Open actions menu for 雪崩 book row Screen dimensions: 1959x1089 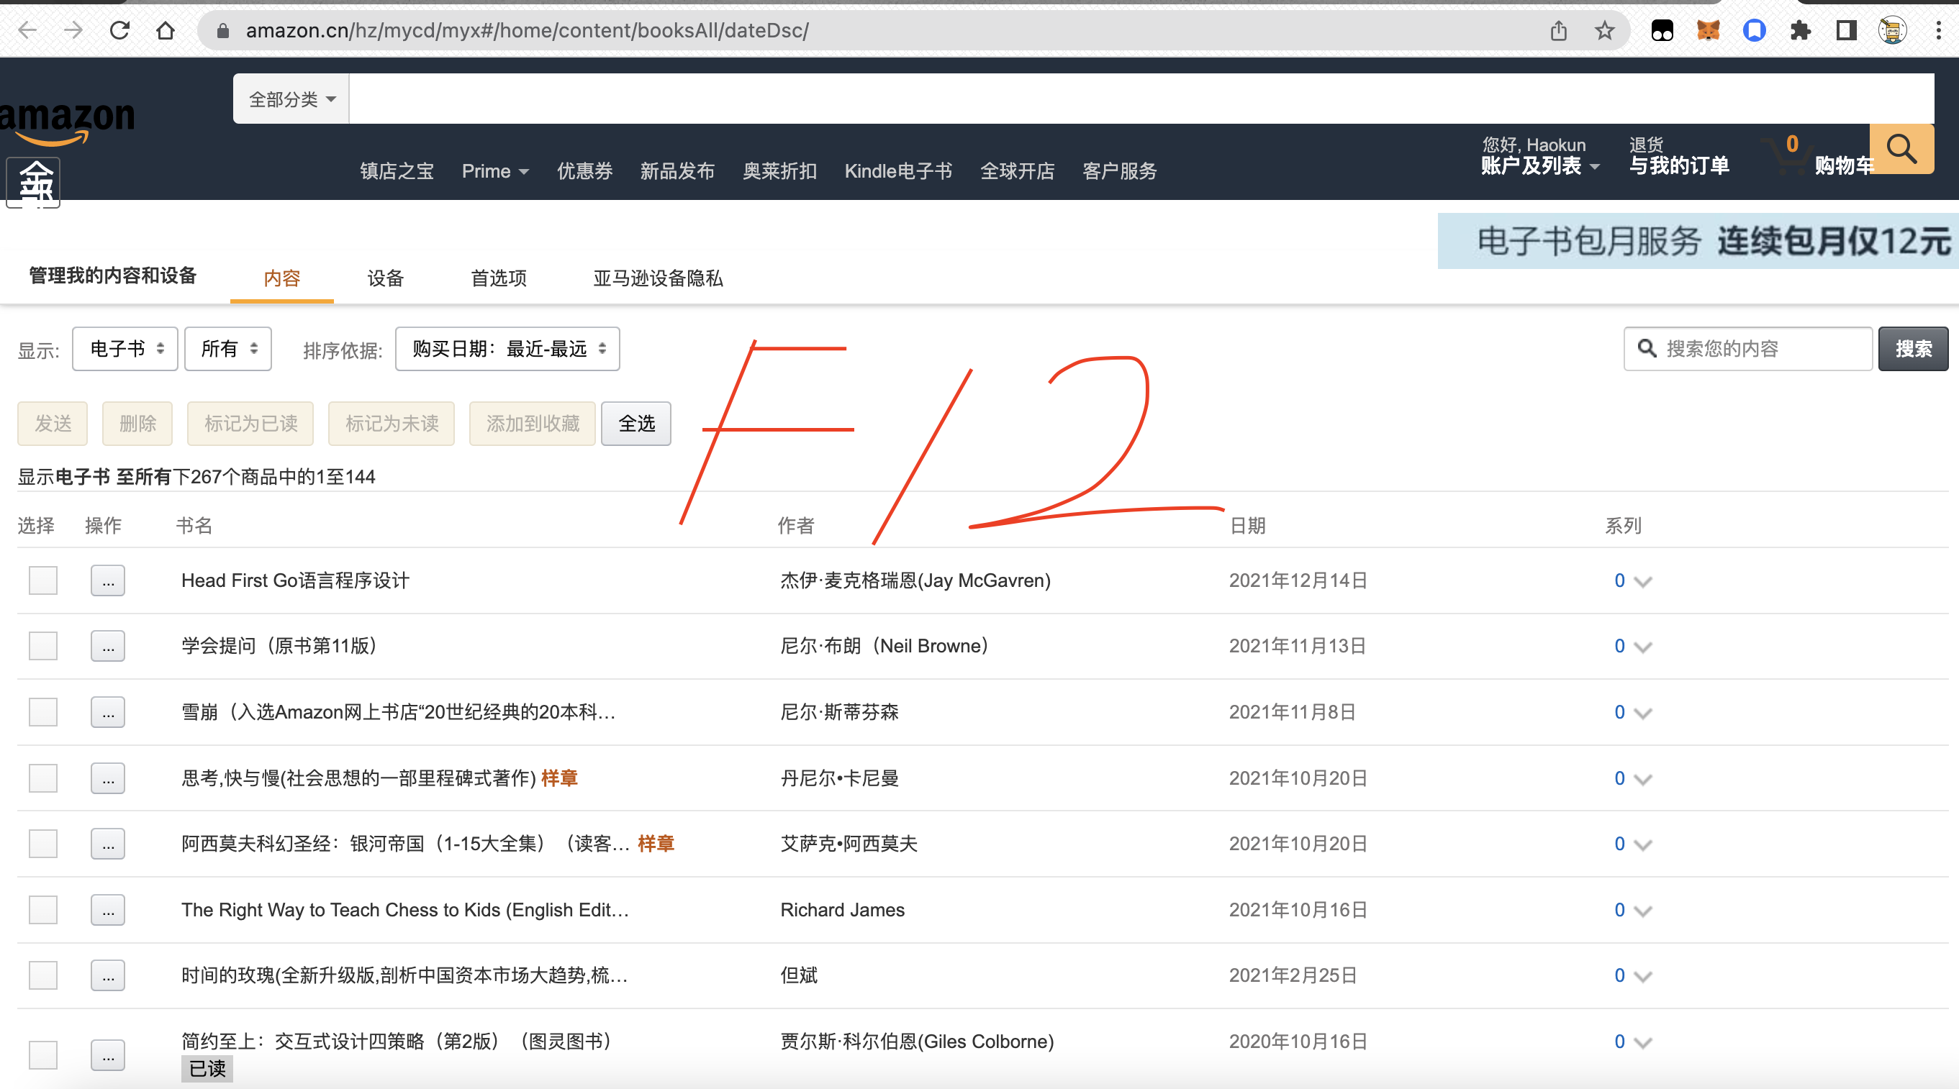tap(108, 712)
